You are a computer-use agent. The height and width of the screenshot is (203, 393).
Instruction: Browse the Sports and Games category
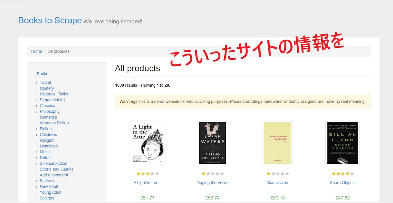(57, 169)
